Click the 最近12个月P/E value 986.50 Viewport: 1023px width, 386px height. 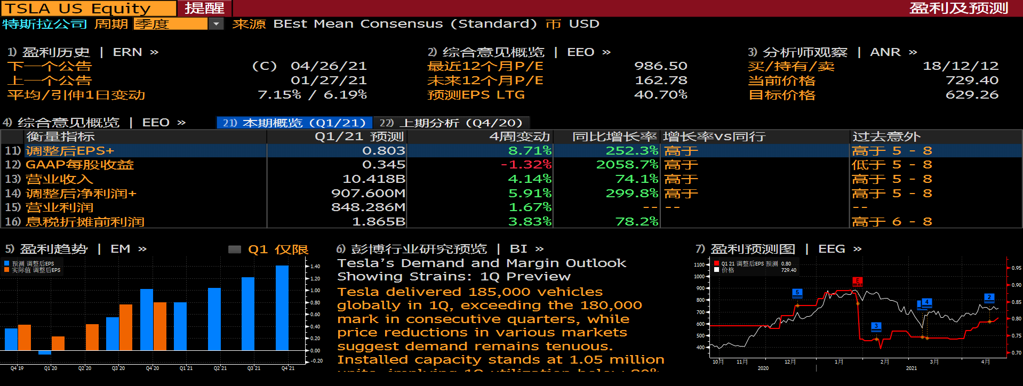[661, 66]
